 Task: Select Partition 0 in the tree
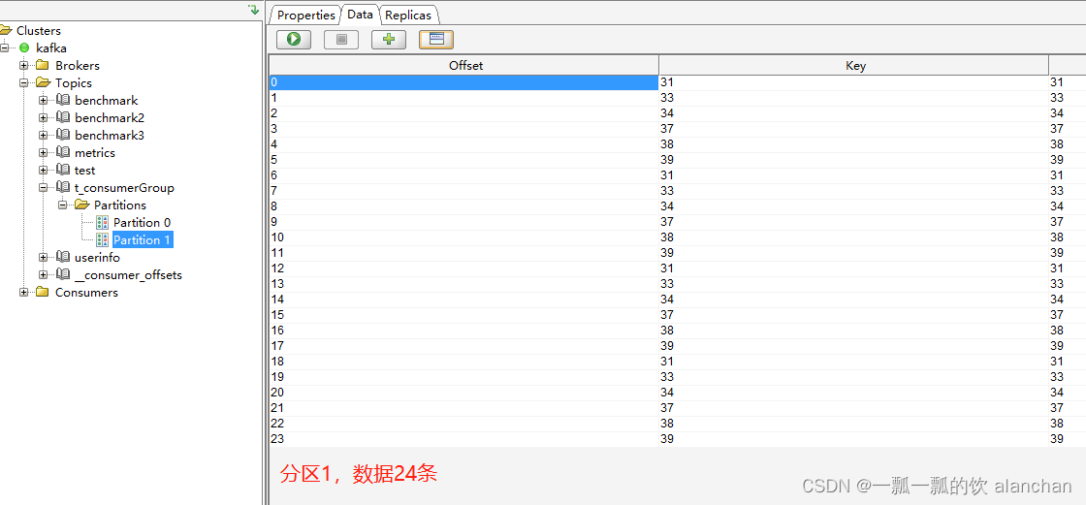pos(142,222)
